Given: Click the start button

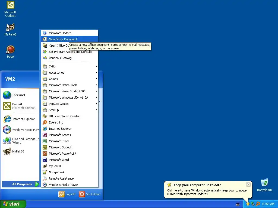Looking at the screenshot, I should [x=13, y=204].
